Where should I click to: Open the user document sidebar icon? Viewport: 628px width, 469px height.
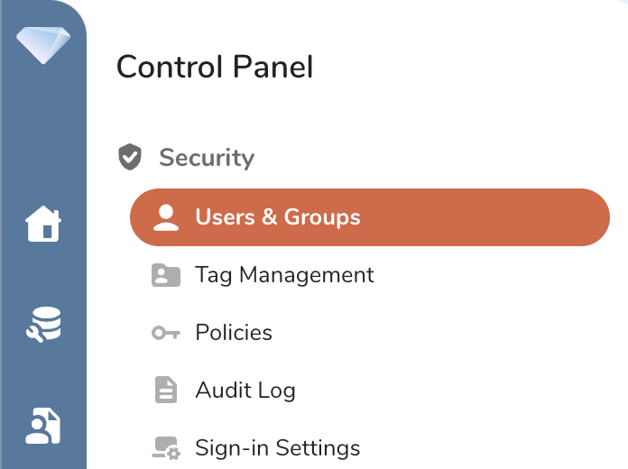[x=43, y=427]
